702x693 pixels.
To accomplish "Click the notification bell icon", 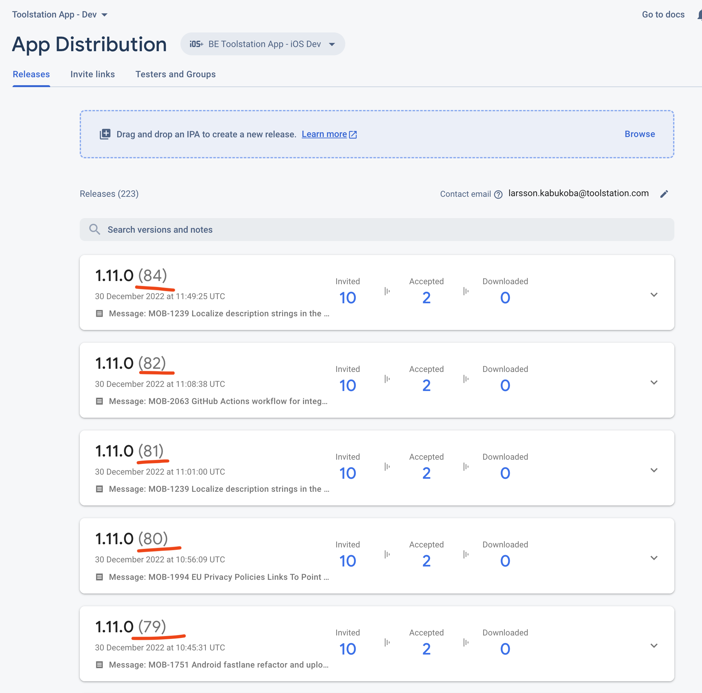I will coord(699,15).
